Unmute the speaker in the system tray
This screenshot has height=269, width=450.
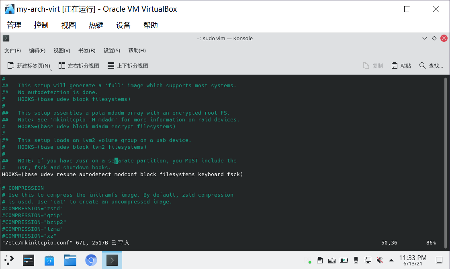[x=380, y=260]
